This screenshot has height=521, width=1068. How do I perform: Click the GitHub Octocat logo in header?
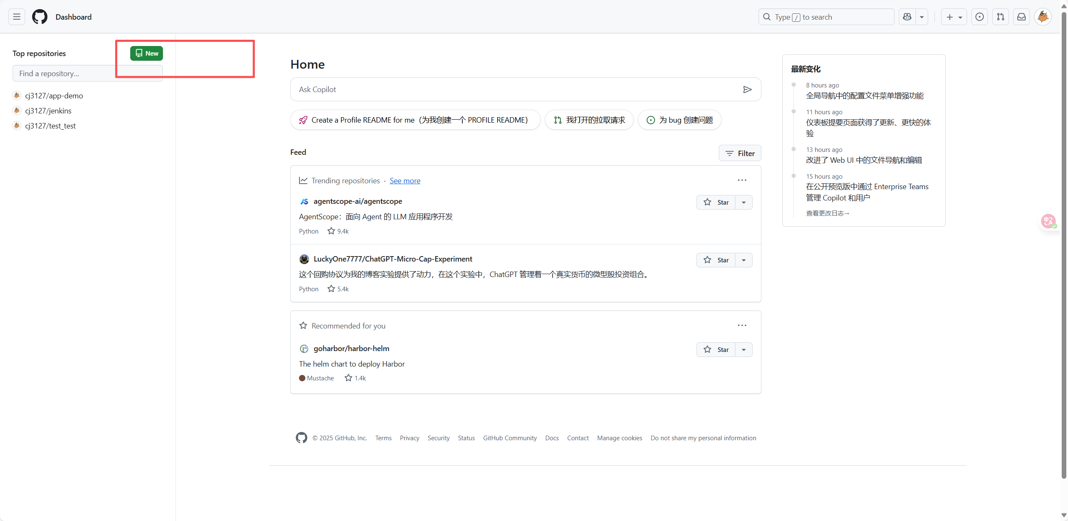coord(40,17)
